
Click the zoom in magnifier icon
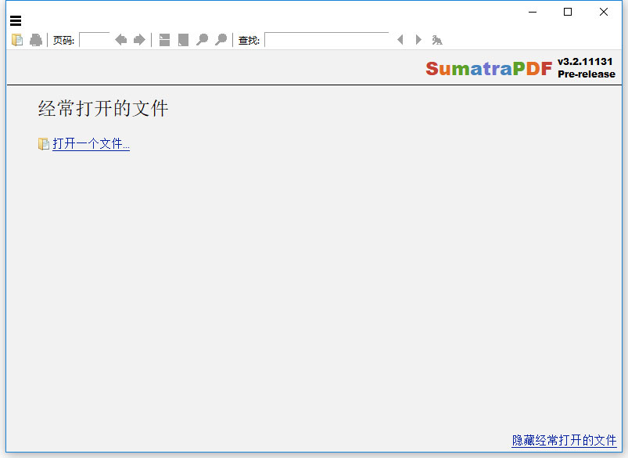point(221,40)
